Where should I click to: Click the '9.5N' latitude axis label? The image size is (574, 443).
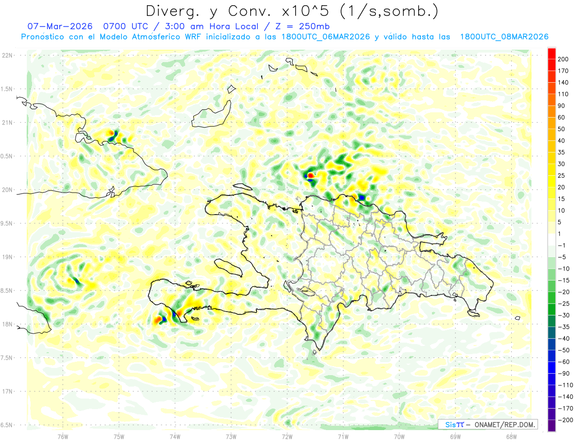tap(7, 223)
